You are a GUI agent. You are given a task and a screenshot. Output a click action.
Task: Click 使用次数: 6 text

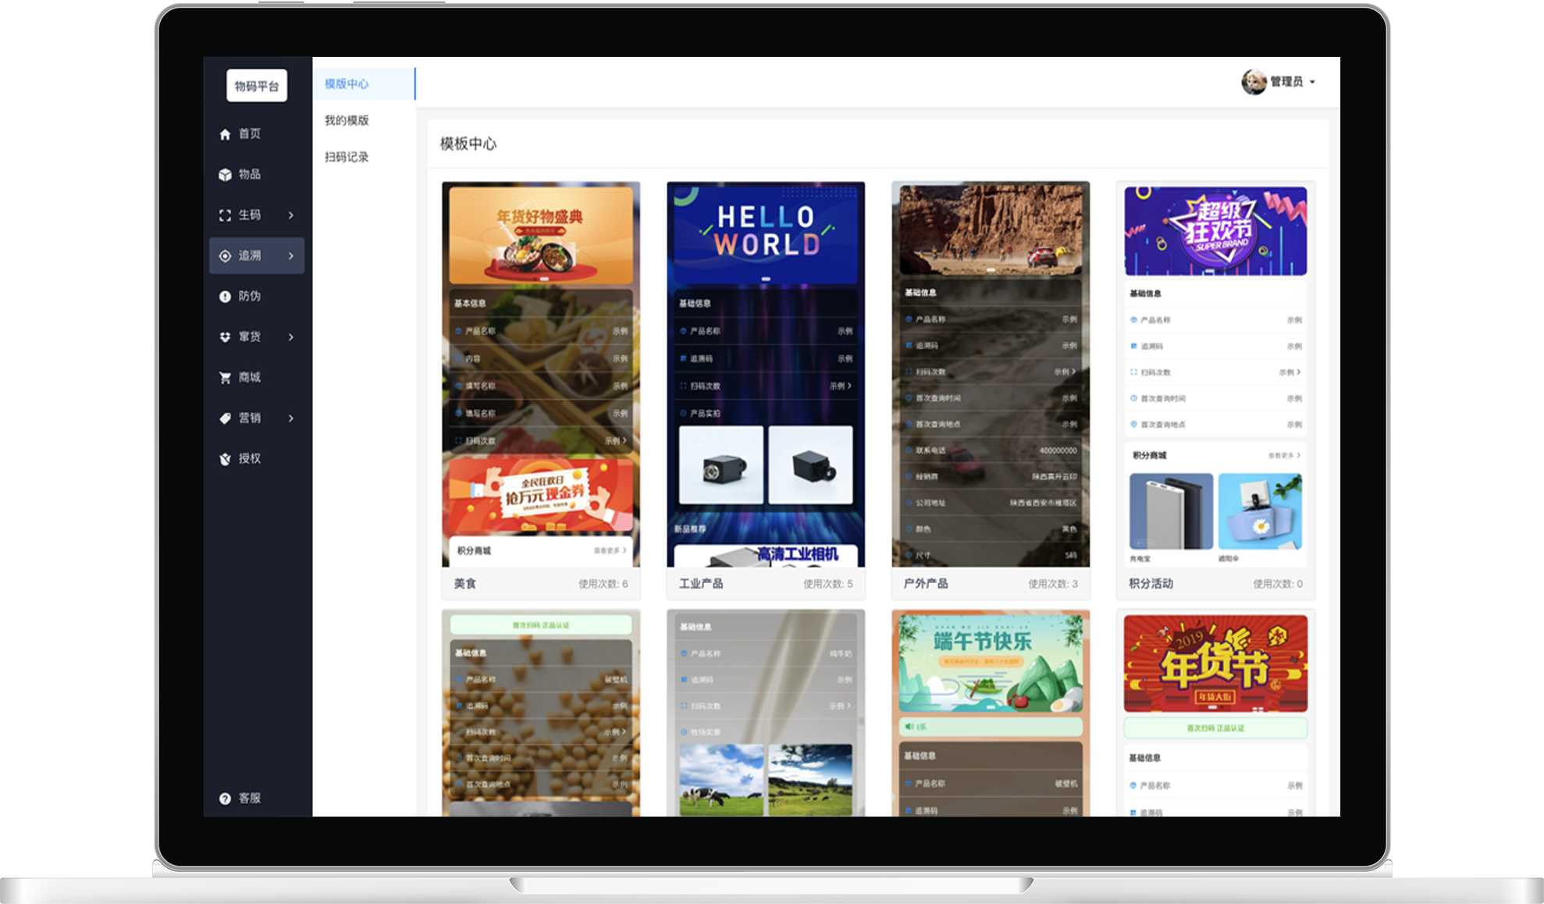(x=603, y=584)
